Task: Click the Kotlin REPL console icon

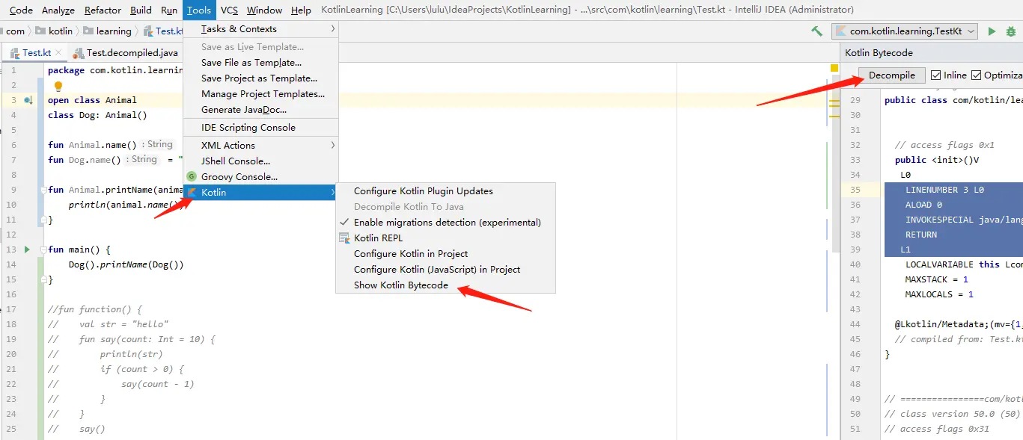Action: [x=344, y=238]
